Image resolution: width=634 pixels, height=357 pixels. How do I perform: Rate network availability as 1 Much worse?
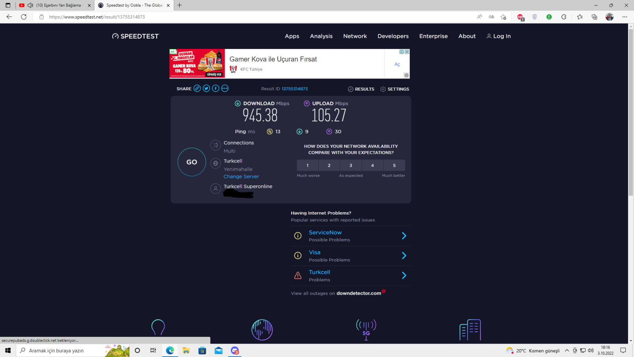pos(307,165)
